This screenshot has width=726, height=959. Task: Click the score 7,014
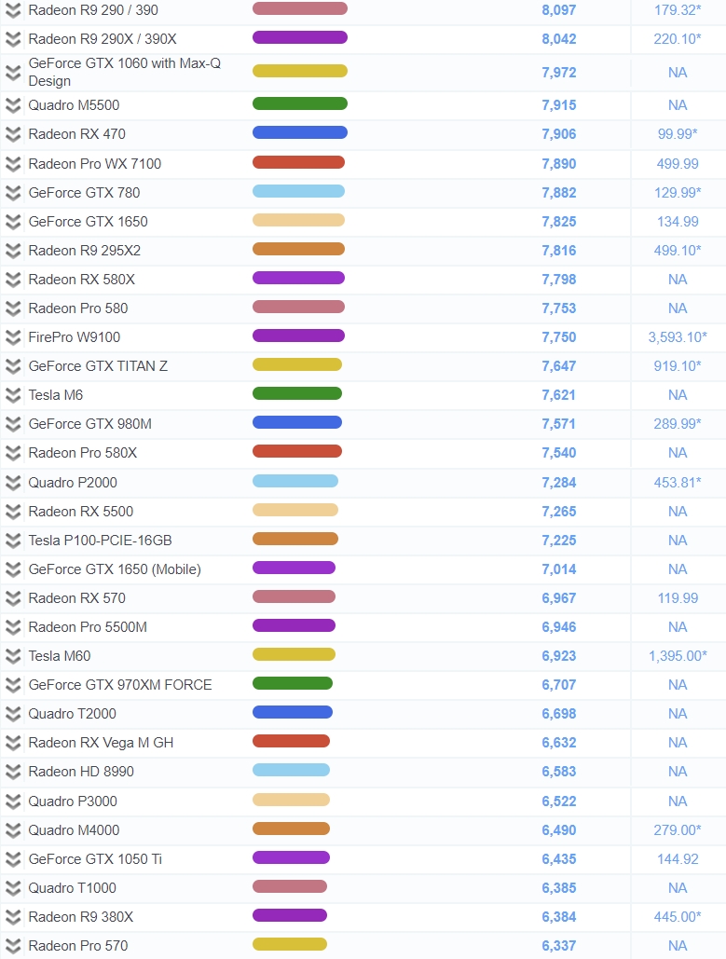(x=559, y=569)
